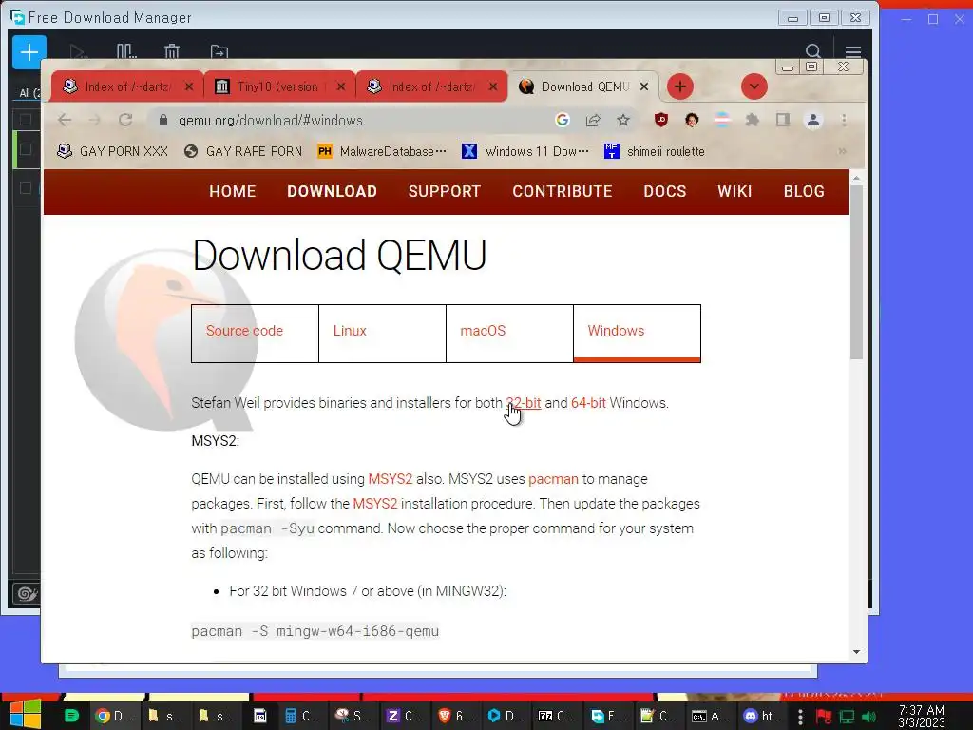Toggle the snail speed mode icon in Free Download Manager
The width and height of the screenshot is (973, 730).
point(27,593)
